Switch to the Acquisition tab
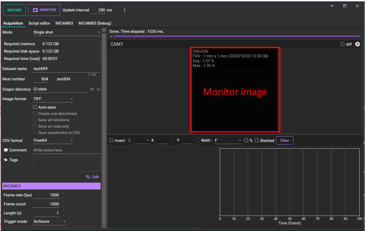The image size is (366, 231). pyautogui.click(x=13, y=23)
